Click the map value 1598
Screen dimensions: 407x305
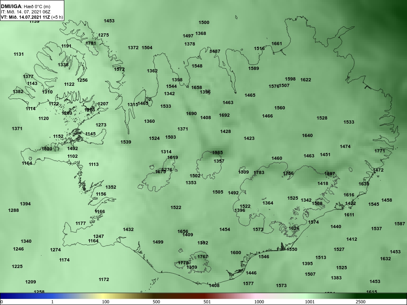click(290, 79)
